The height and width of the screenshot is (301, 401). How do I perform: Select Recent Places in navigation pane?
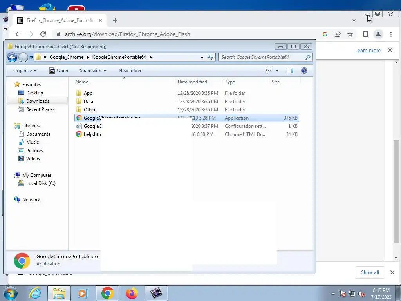(x=36, y=109)
